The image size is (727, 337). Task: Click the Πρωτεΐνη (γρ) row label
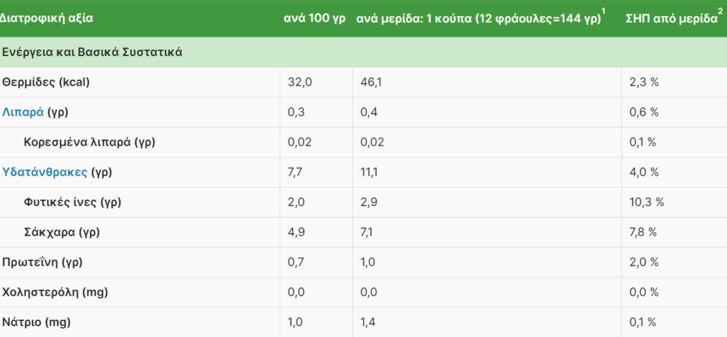pos(42,262)
